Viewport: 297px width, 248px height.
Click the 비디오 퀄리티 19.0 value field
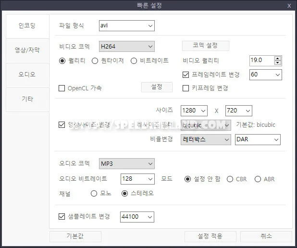coord(262,61)
